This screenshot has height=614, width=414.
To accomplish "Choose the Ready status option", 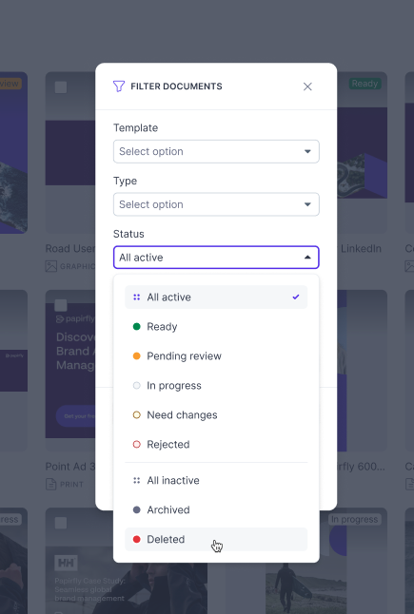I will (216, 327).
